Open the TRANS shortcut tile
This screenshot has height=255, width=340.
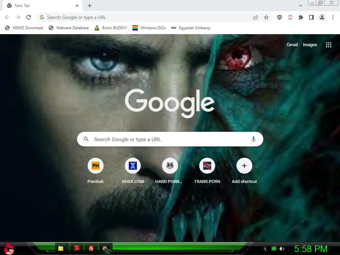click(207, 171)
